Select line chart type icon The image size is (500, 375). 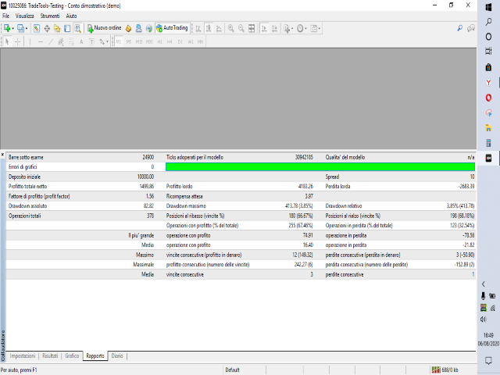point(219,28)
